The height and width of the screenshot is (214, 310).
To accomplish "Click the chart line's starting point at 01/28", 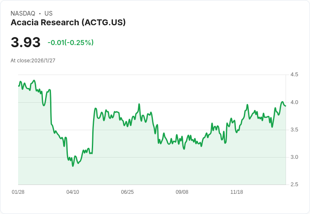I will [x=19, y=86].
